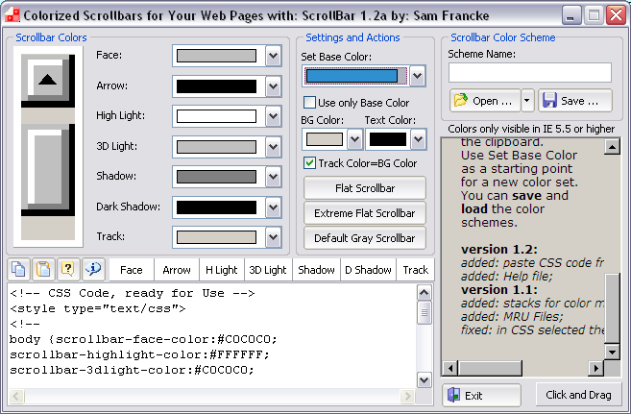Click the text 'scrollbar-highlight-color:#FFFFFF;'
The image size is (631, 414).
pyautogui.click(x=139, y=354)
